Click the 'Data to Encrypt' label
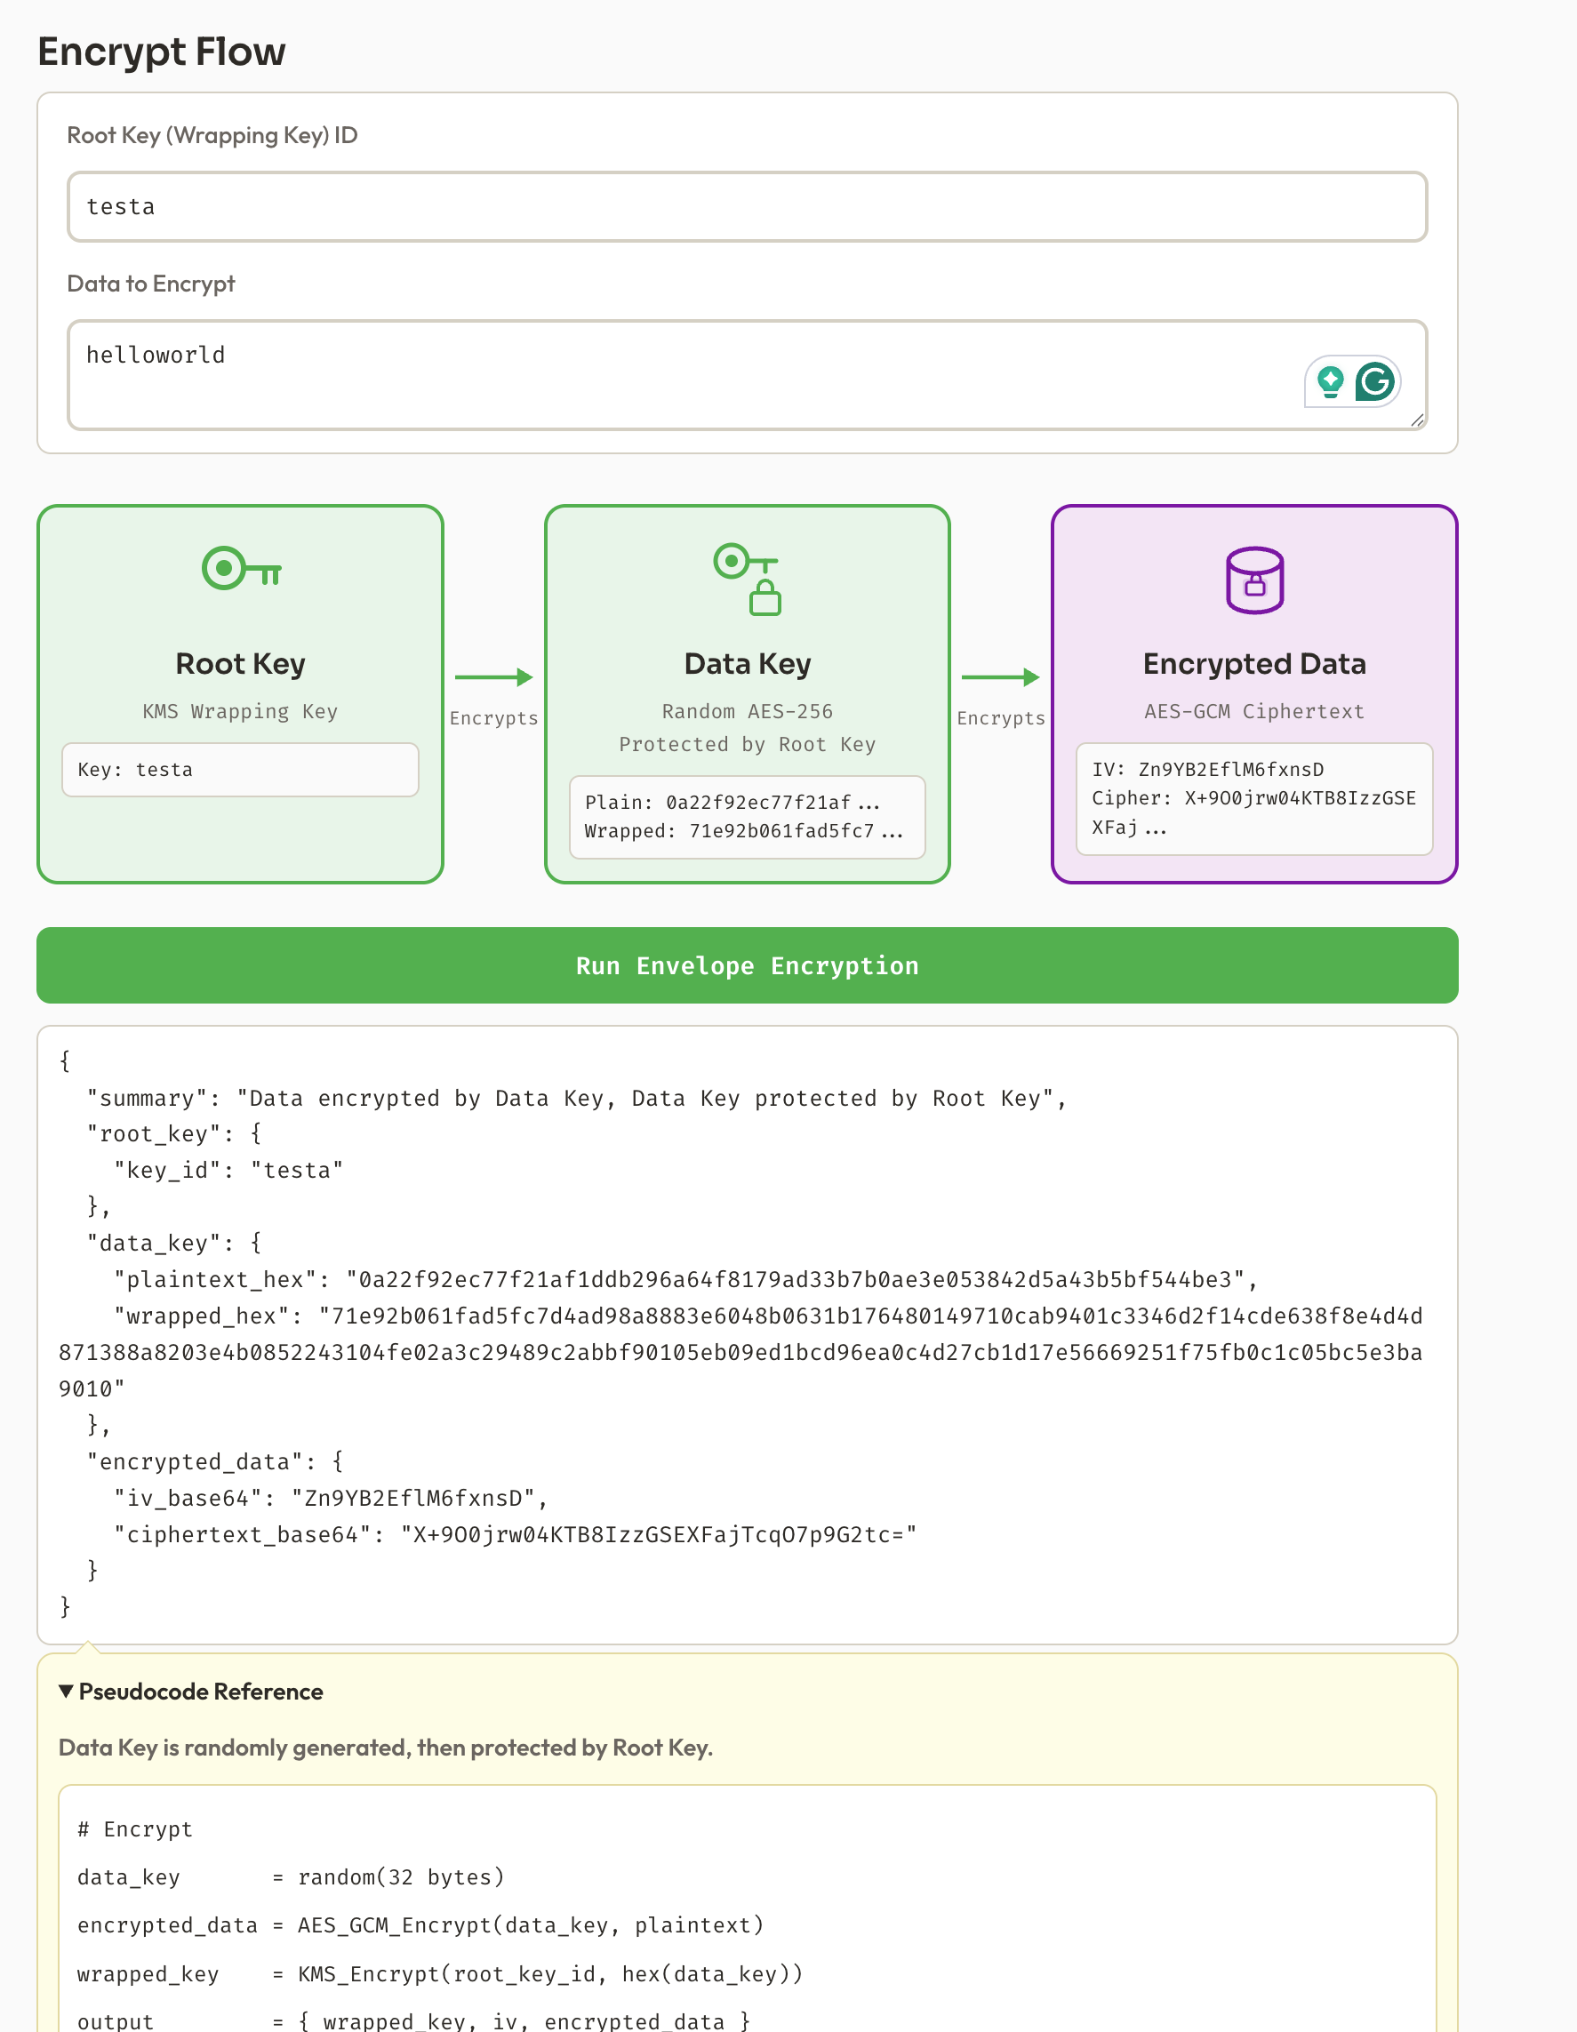Image resolution: width=1577 pixels, height=2032 pixels. coord(151,284)
